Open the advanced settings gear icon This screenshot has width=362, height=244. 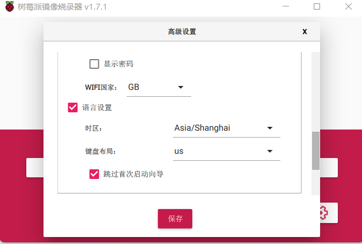(324, 213)
